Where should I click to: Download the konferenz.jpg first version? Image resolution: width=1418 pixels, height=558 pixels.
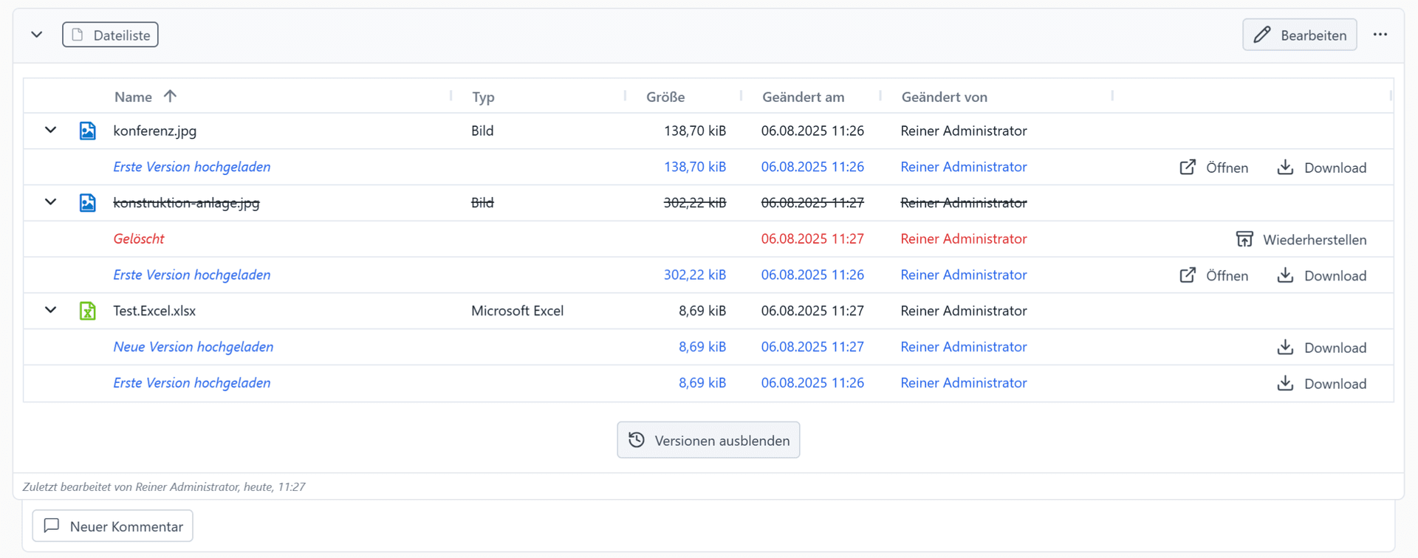pos(1321,168)
